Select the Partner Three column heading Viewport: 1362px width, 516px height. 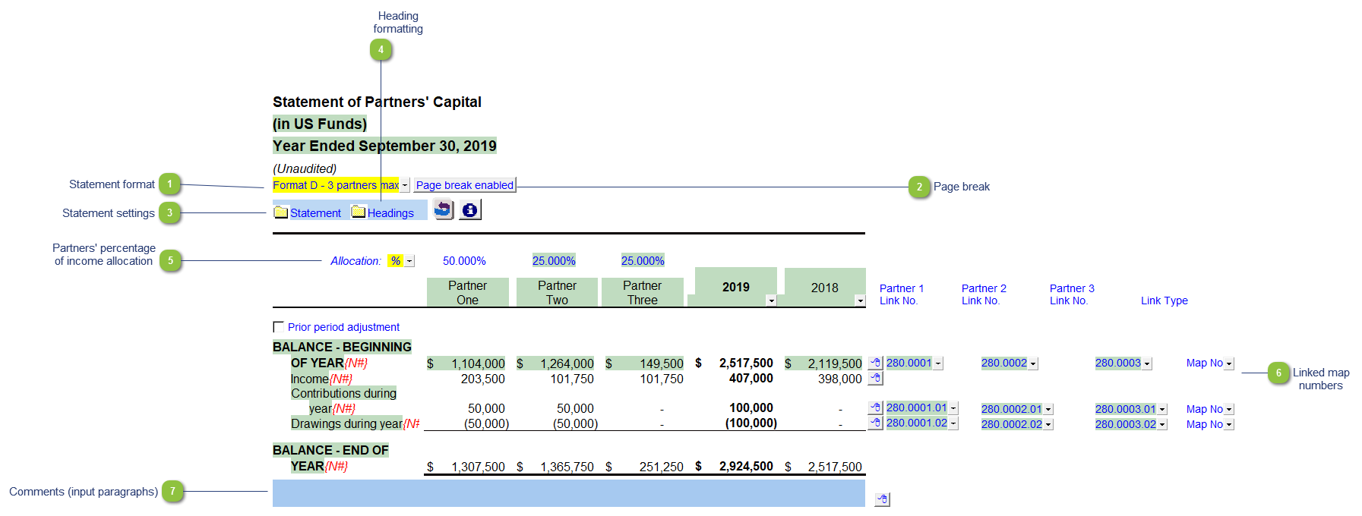(x=642, y=292)
